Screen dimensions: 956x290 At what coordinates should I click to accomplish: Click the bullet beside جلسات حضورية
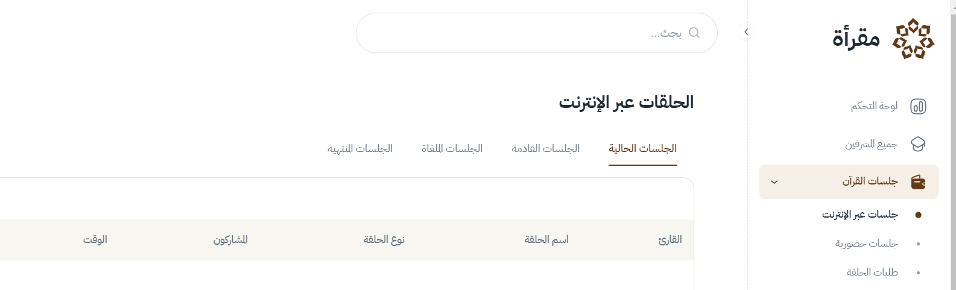click(x=918, y=244)
